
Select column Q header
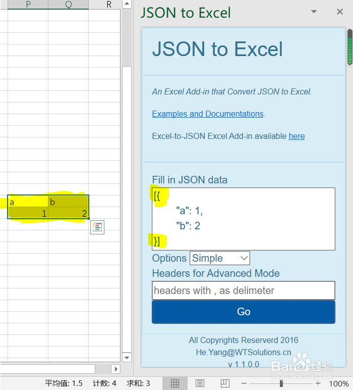(x=68, y=4)
